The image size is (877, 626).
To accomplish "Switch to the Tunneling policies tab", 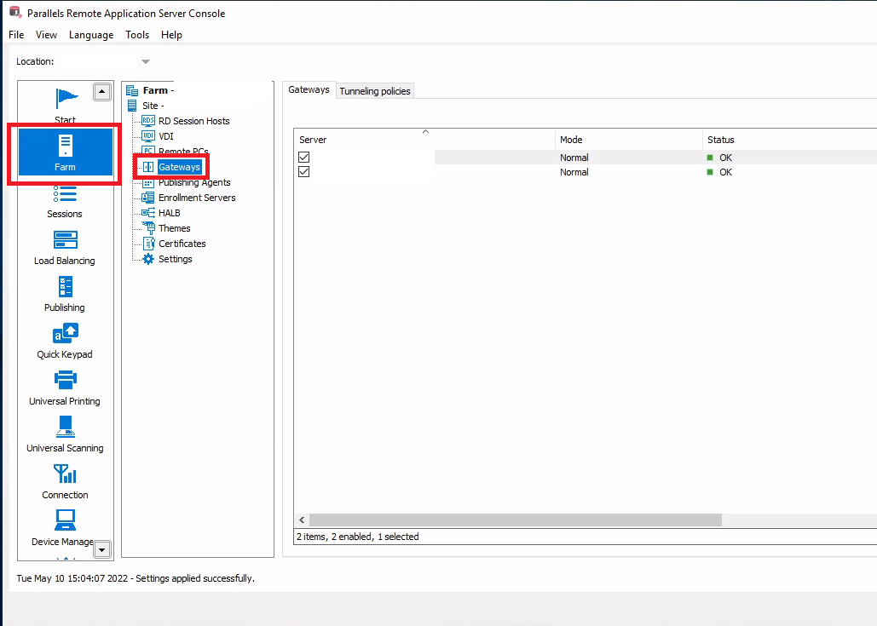I will point(375,91).
